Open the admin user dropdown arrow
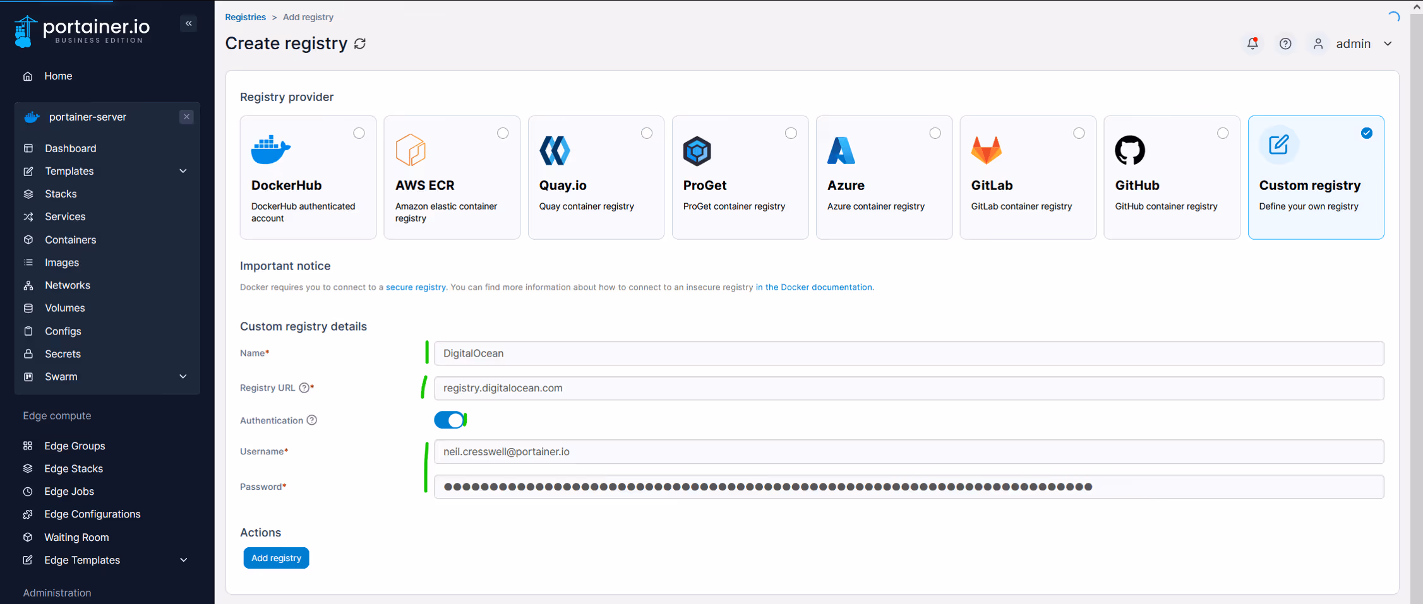 coord(1388,44)
